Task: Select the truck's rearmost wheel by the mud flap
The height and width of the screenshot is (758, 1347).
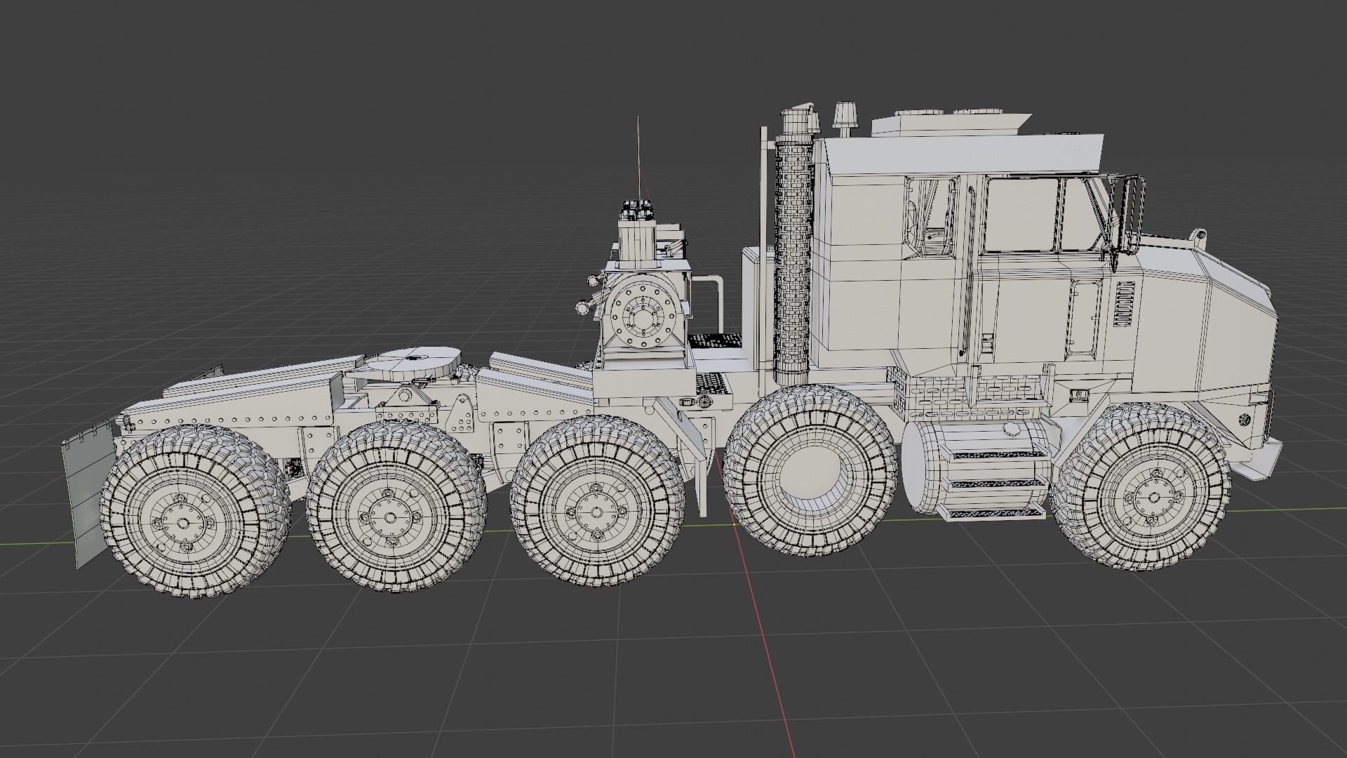Action: pos(196,510)
